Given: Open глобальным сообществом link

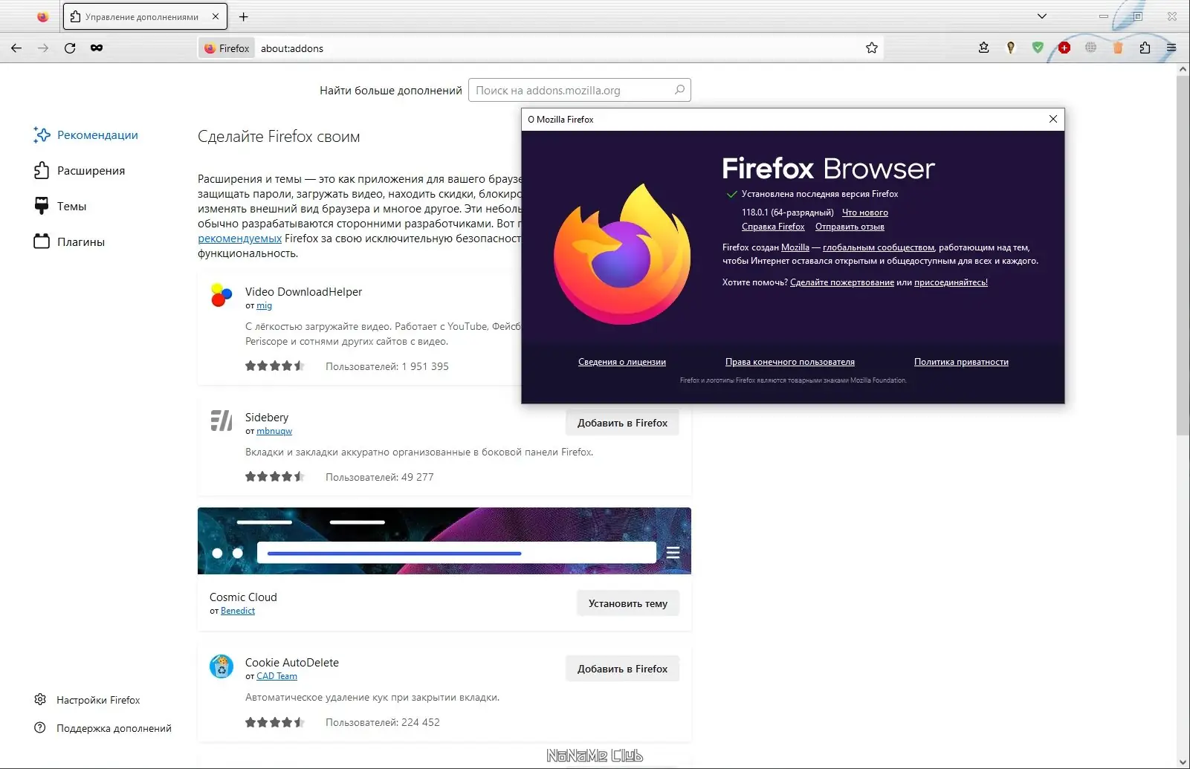Looking at the screenshot, I should coord(879,247).
